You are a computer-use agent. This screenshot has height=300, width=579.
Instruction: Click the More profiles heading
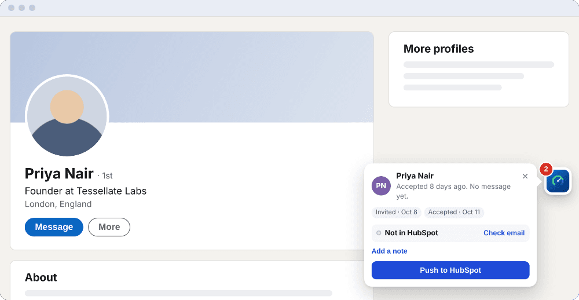(438, 49)
